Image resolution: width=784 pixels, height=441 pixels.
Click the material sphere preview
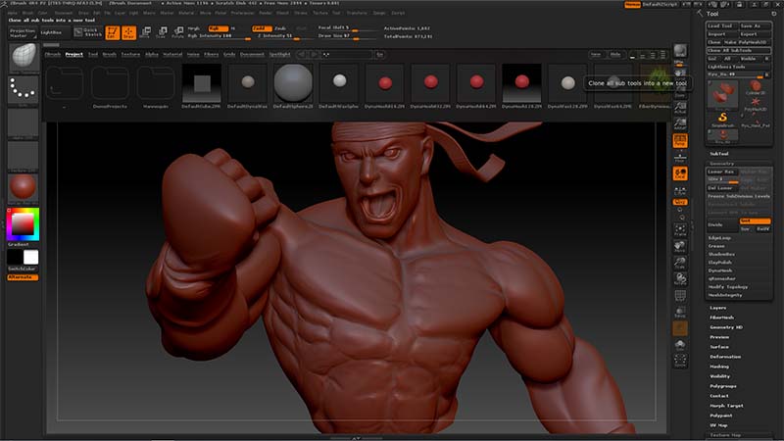tap(22, 187)
